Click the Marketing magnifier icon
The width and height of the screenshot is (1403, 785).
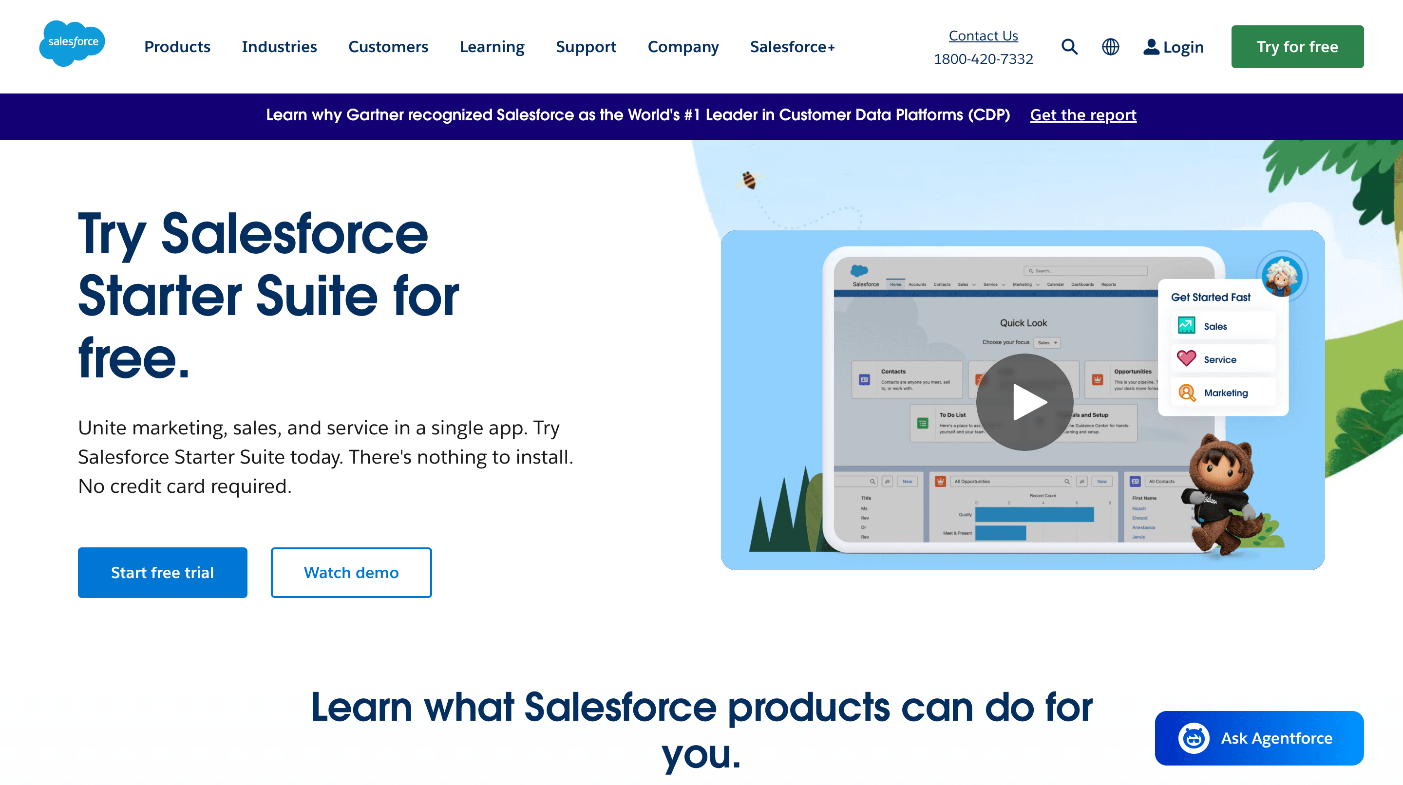coord(1186,392)
